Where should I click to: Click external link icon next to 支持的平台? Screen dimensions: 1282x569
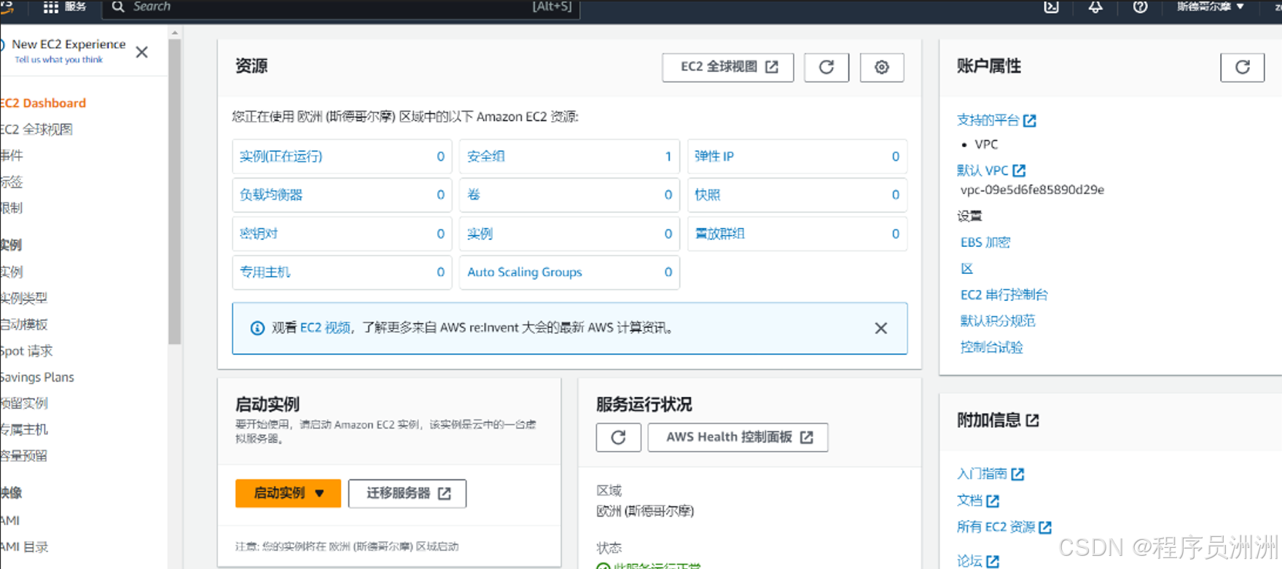(1030, 120)
